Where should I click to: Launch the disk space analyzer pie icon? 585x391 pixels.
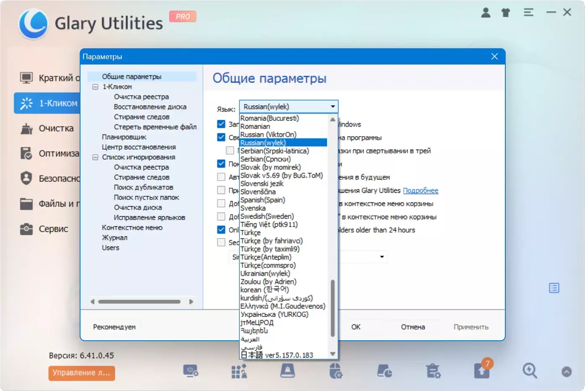385,371
